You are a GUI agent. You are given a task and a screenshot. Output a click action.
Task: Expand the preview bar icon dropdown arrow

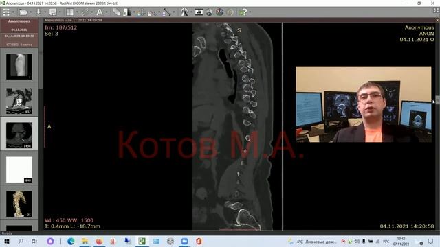pyautogui.click(x=13, y=12)
